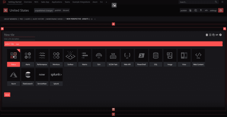
Task: Delete the new tile via trash icon
Action: [x=207, y=35]
